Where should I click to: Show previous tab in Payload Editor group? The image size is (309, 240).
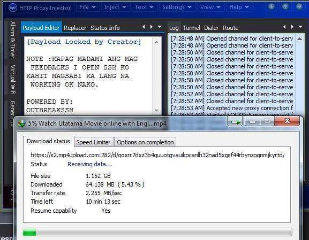(x=144, y=27)
